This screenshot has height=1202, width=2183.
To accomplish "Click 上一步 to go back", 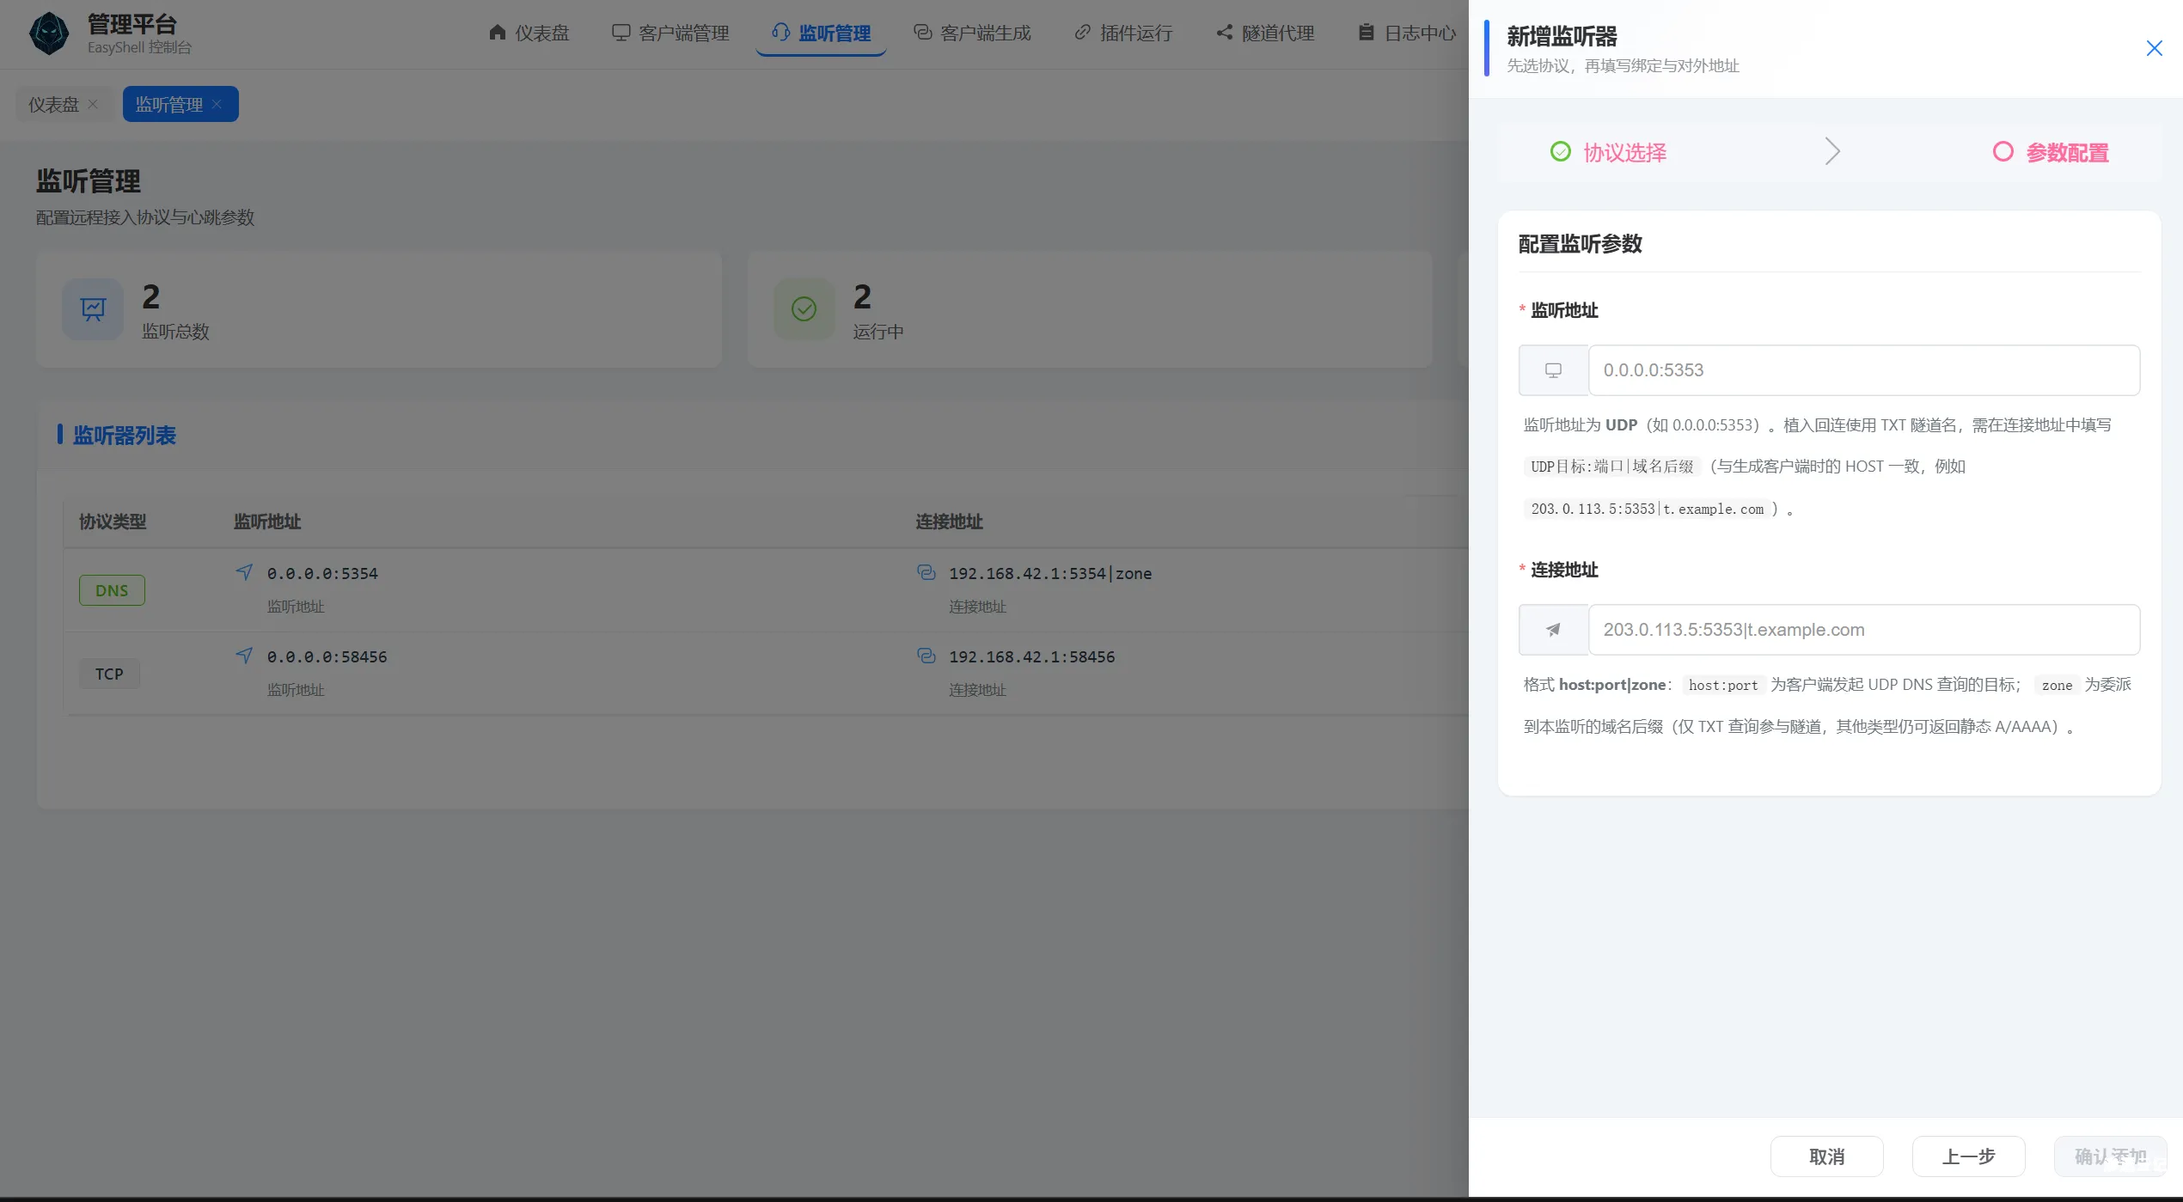I will [x=1968, y=1156].
